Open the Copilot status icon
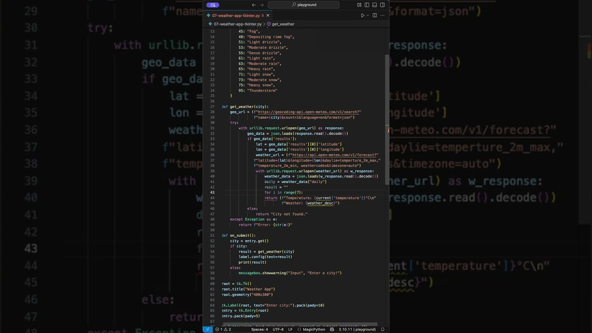 point(332,329)
